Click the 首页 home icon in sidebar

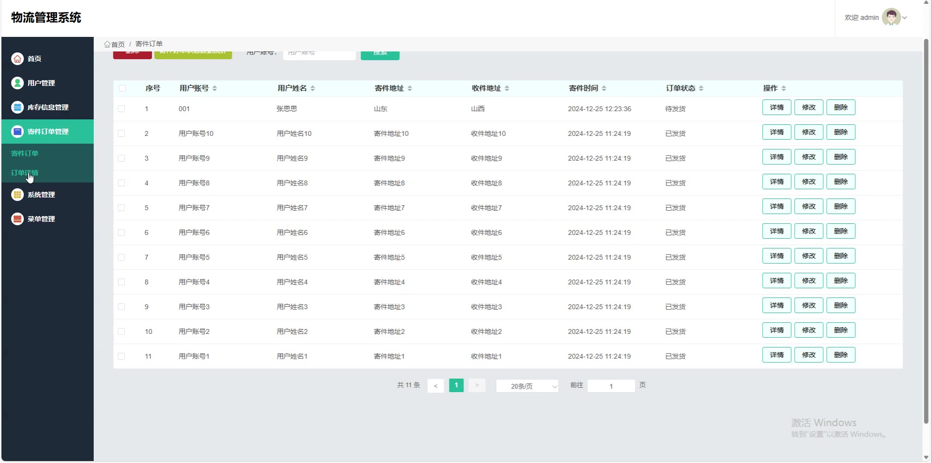click(17, 59)
